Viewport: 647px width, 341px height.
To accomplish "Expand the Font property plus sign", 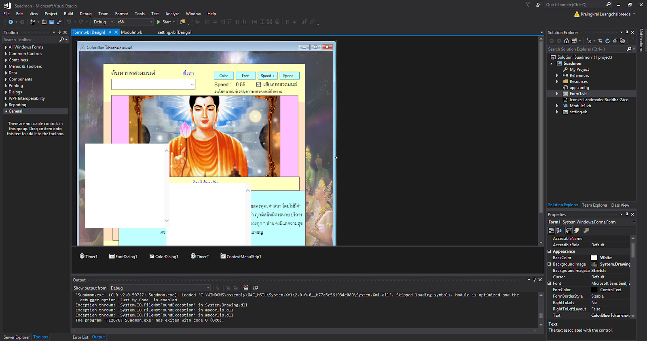I will click(x=549, y=283).
